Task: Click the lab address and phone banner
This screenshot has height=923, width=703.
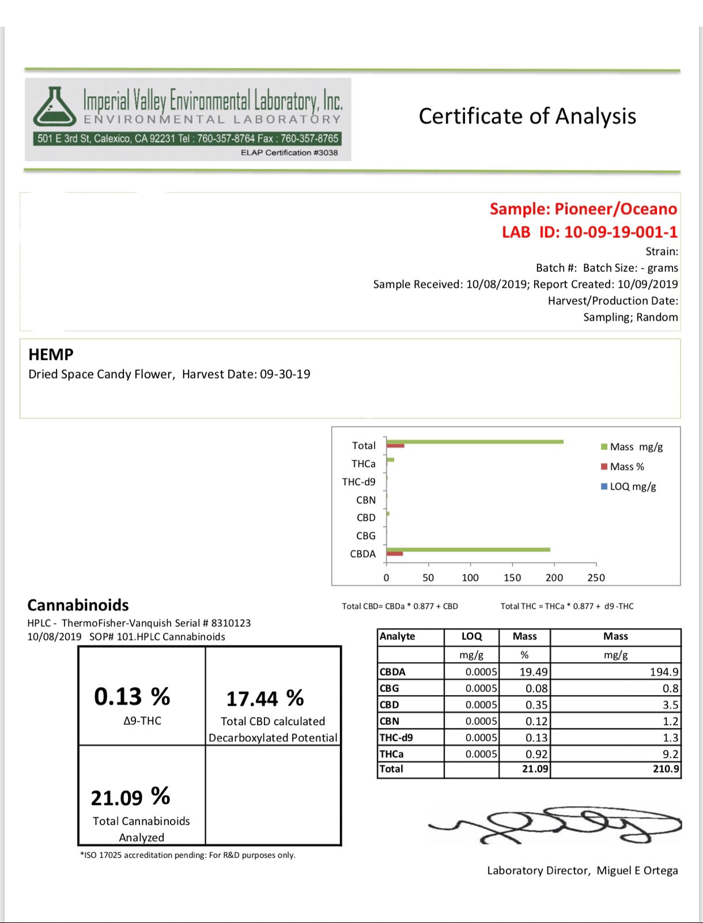Action: click(188, 138)
